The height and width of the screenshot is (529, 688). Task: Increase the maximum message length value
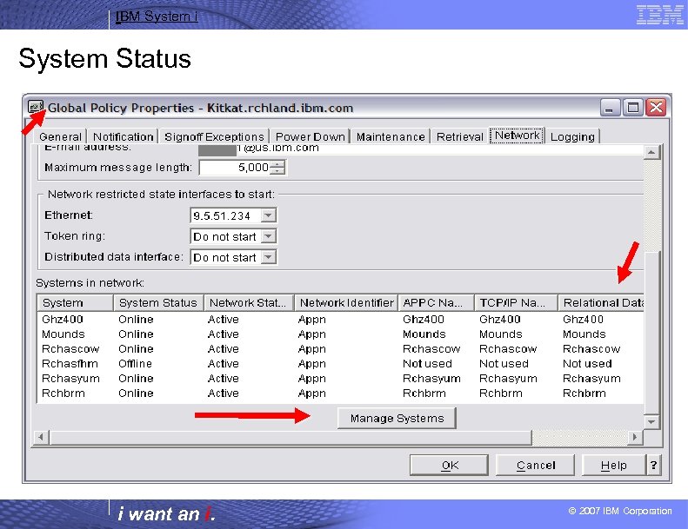[277, 164]
